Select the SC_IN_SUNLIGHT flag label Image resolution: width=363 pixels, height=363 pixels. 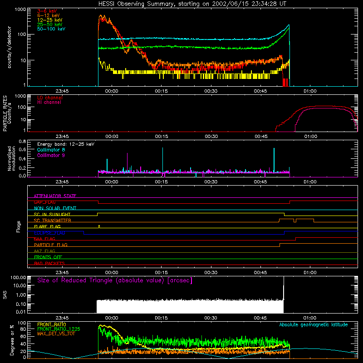52,214
